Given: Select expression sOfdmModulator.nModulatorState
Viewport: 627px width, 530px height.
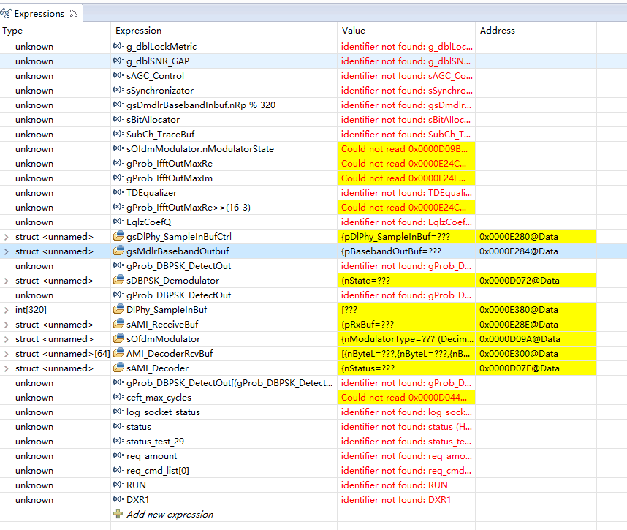Looking at the screenshot, I should (x=200, y=149).
